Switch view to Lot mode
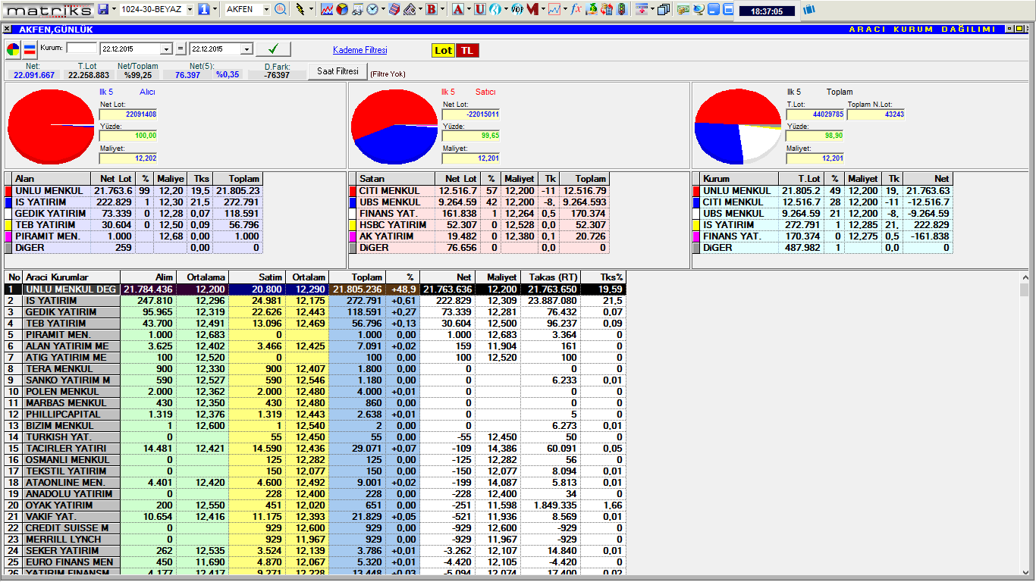The width and height of the screenshot is (1036, 582). [443, 50]
